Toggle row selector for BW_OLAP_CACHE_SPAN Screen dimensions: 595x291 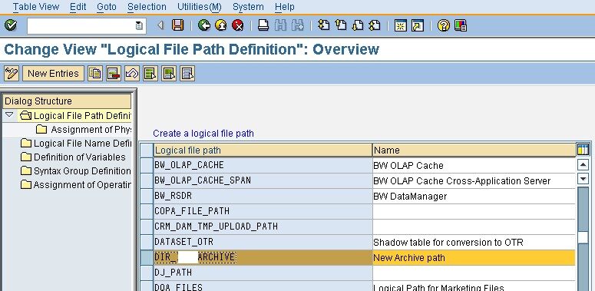(x=146, y=180)
